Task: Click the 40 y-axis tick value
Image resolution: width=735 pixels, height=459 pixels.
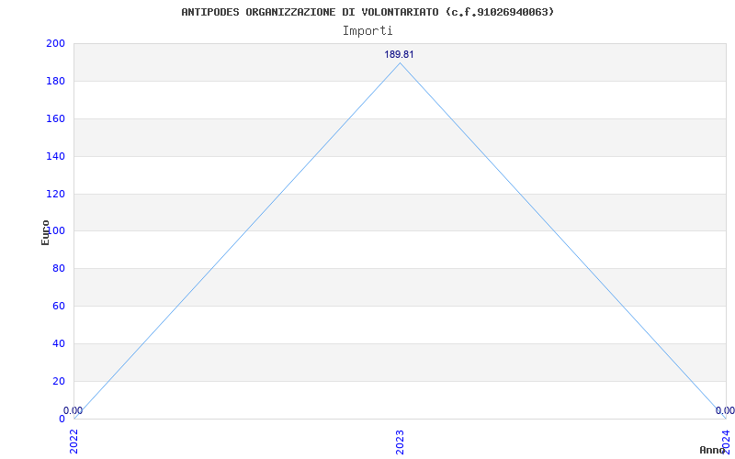Action: pos(59,343)
